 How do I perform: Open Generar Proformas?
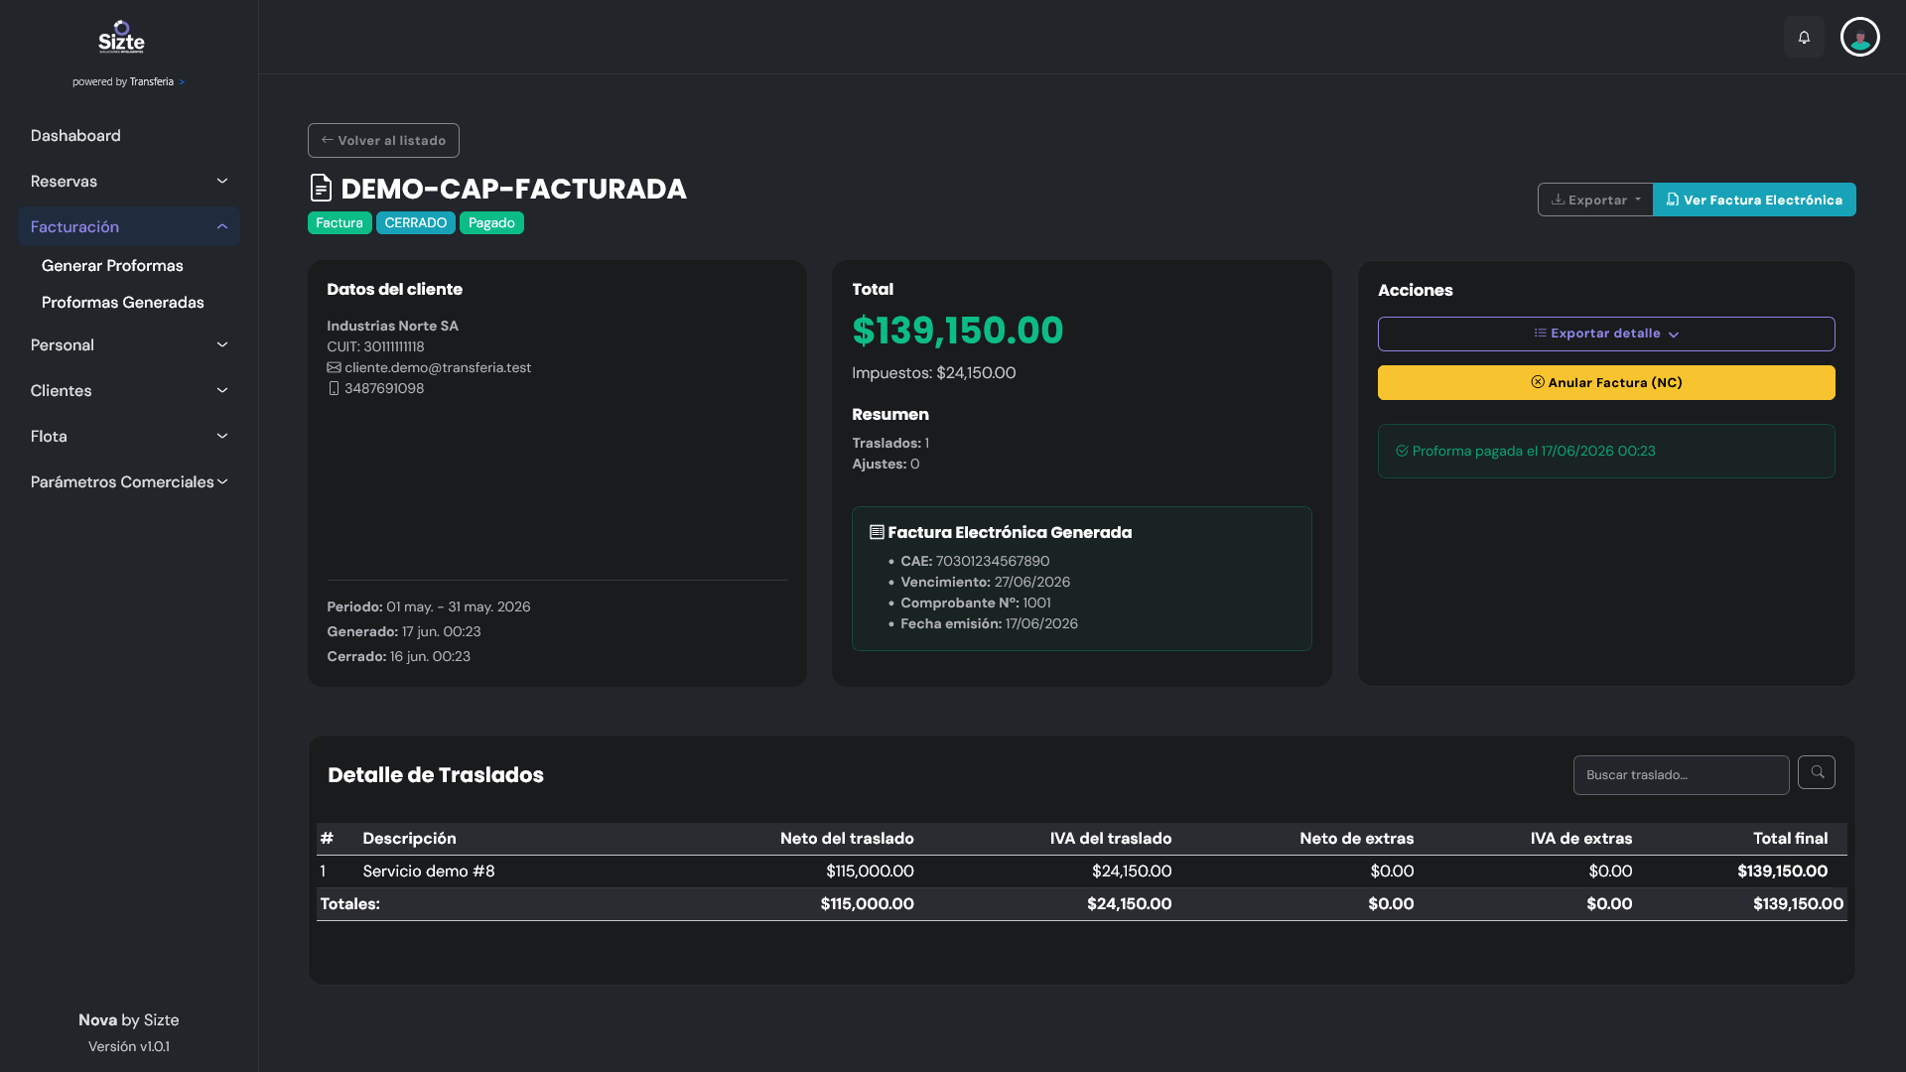[x=112, y=265]
